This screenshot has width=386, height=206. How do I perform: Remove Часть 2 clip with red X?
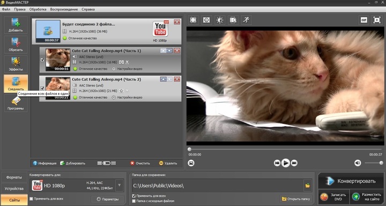[x=177, y=79]
